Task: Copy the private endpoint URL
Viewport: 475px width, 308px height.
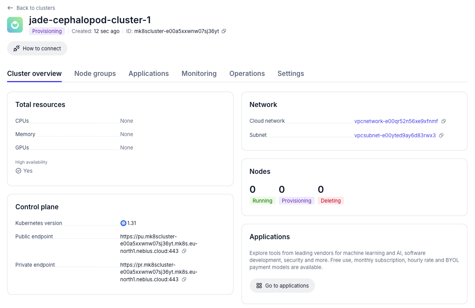Action: (184, 279)
